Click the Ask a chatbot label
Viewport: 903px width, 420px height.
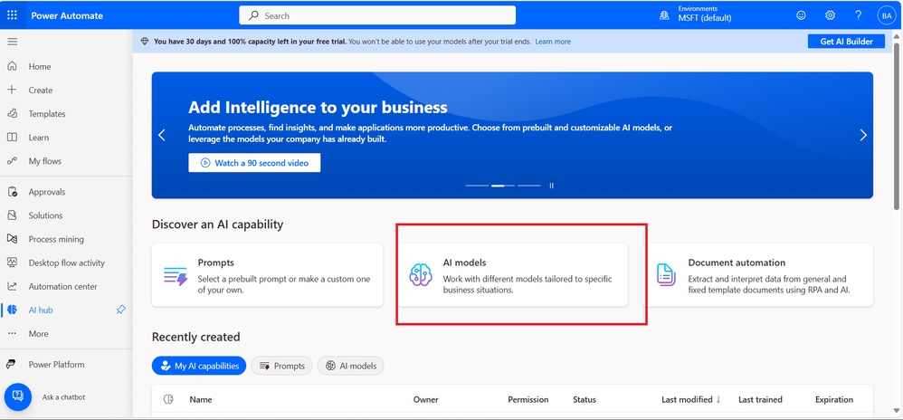click(x=64, y=397)
